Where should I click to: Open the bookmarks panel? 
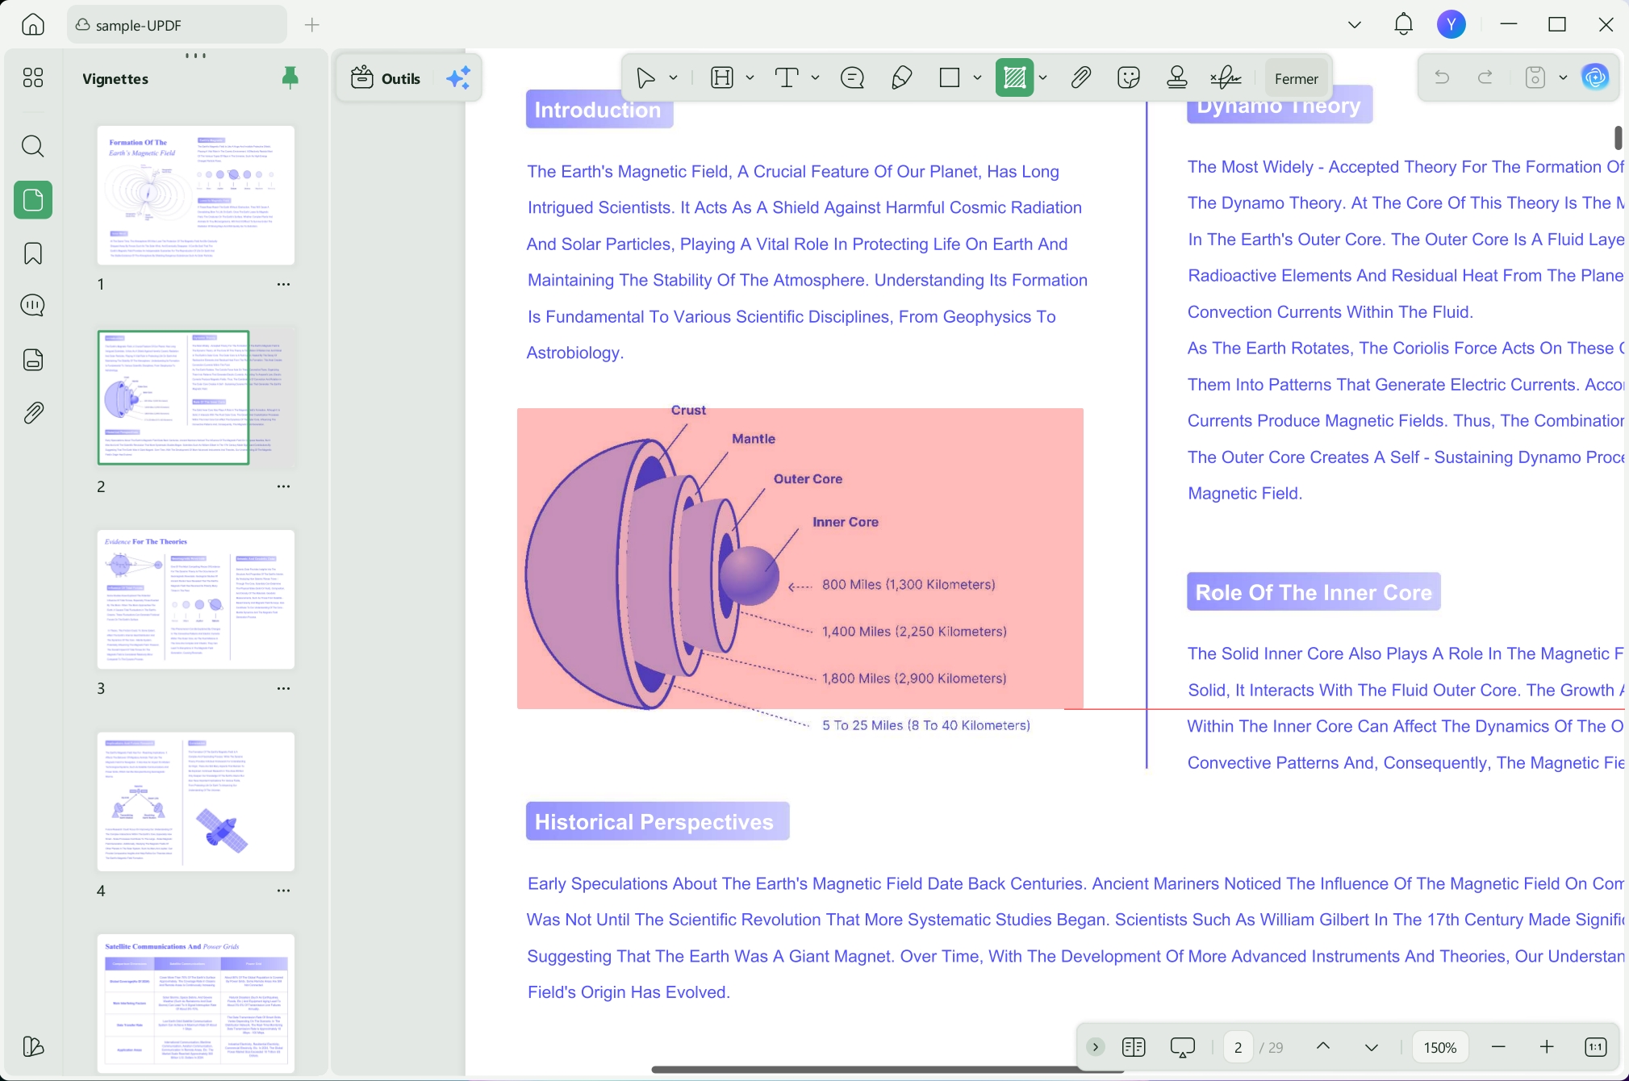click(x=33, y=253)
